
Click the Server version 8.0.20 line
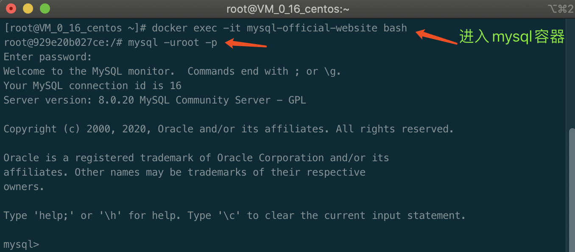coord(153,100)
